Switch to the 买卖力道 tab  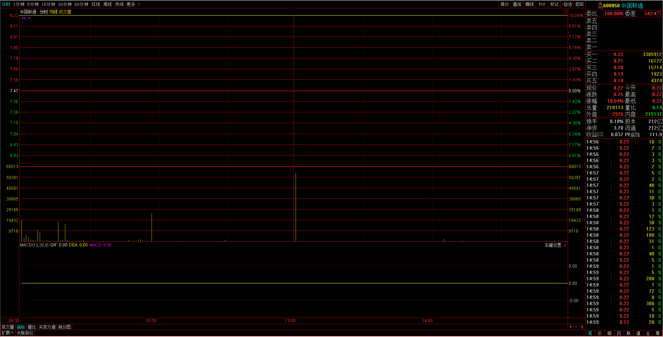tap(47, 327)
